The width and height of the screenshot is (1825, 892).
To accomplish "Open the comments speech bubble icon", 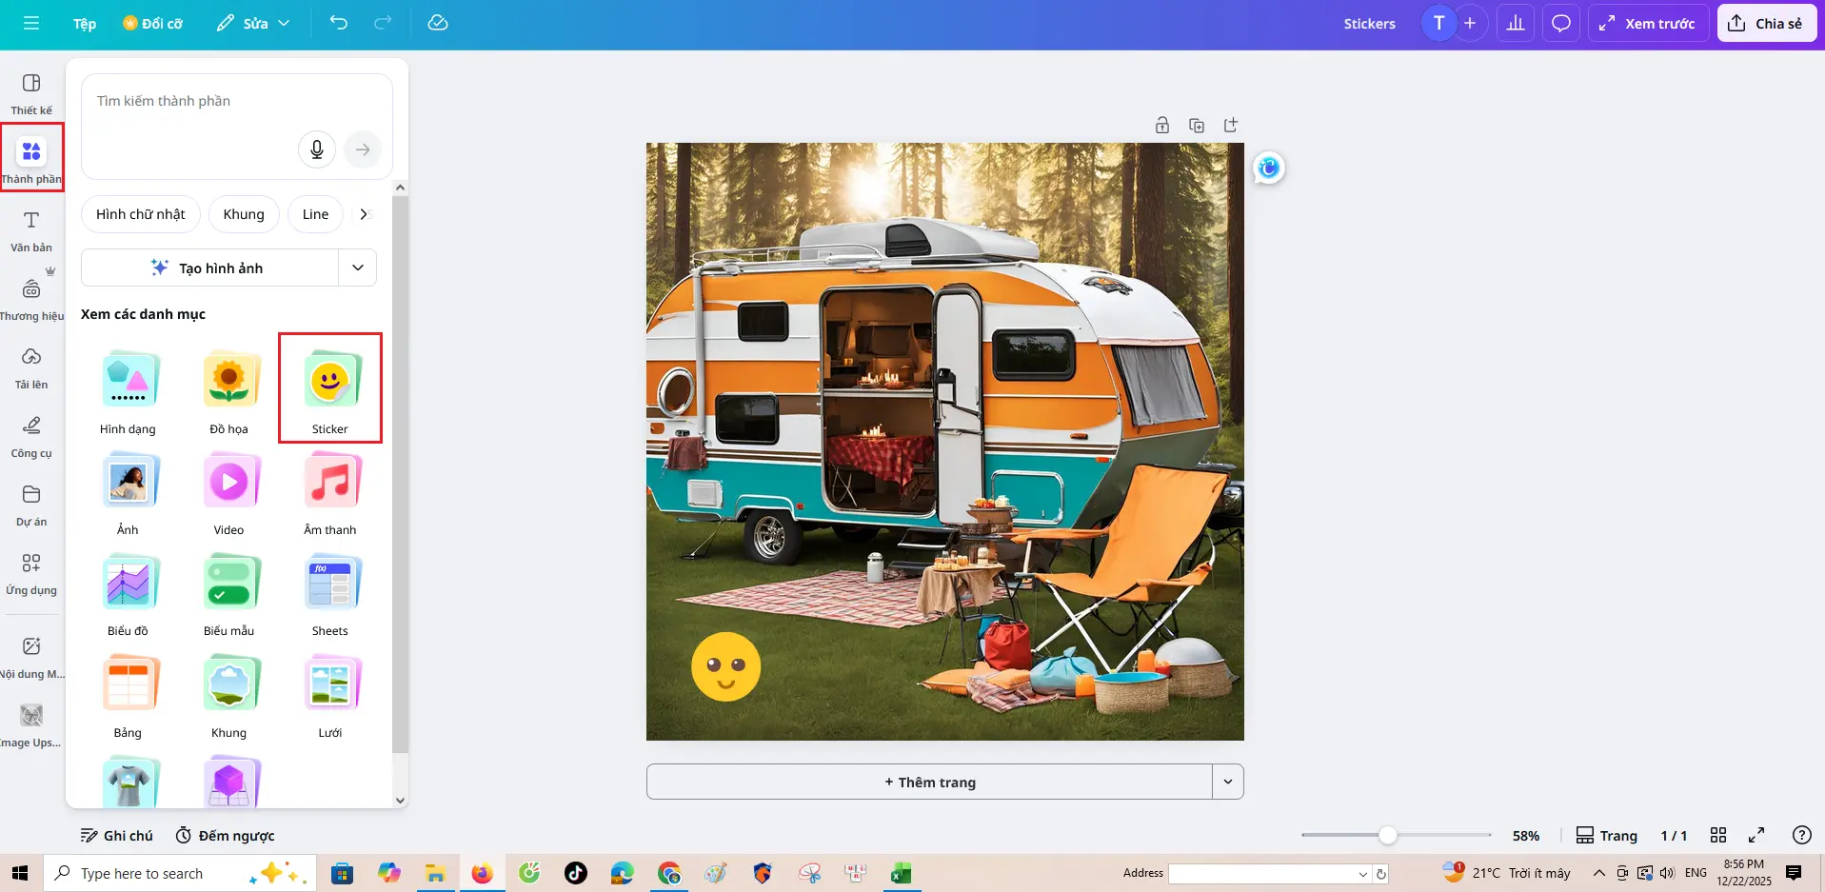I will tap(1560, 23).
